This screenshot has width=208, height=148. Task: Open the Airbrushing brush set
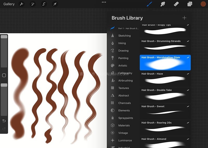tap(126, 81)
